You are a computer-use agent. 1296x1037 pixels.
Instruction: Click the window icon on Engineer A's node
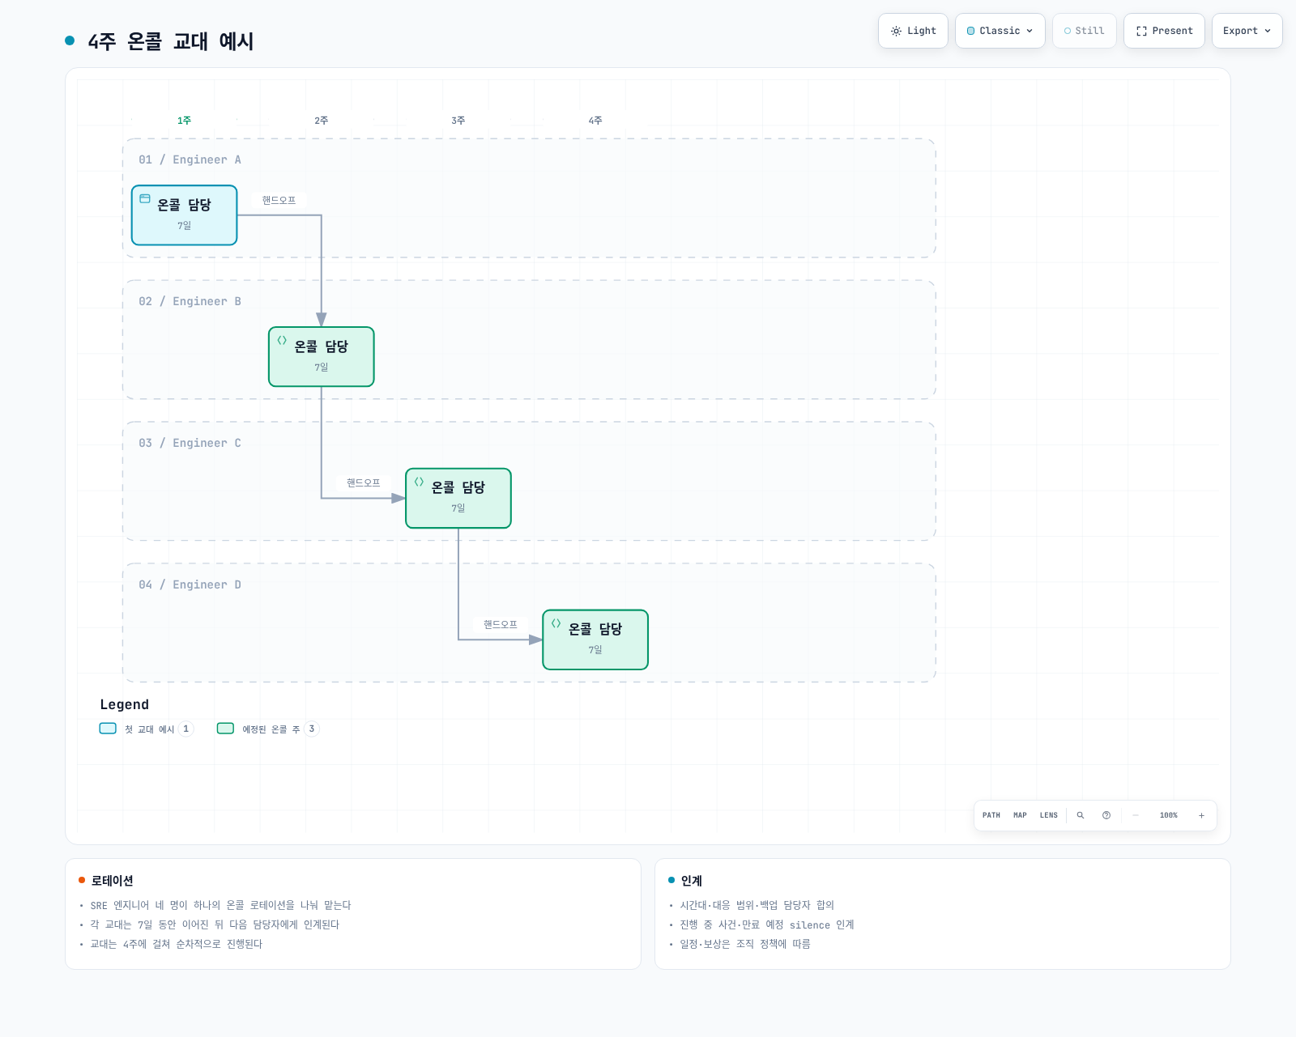[145, 198]
